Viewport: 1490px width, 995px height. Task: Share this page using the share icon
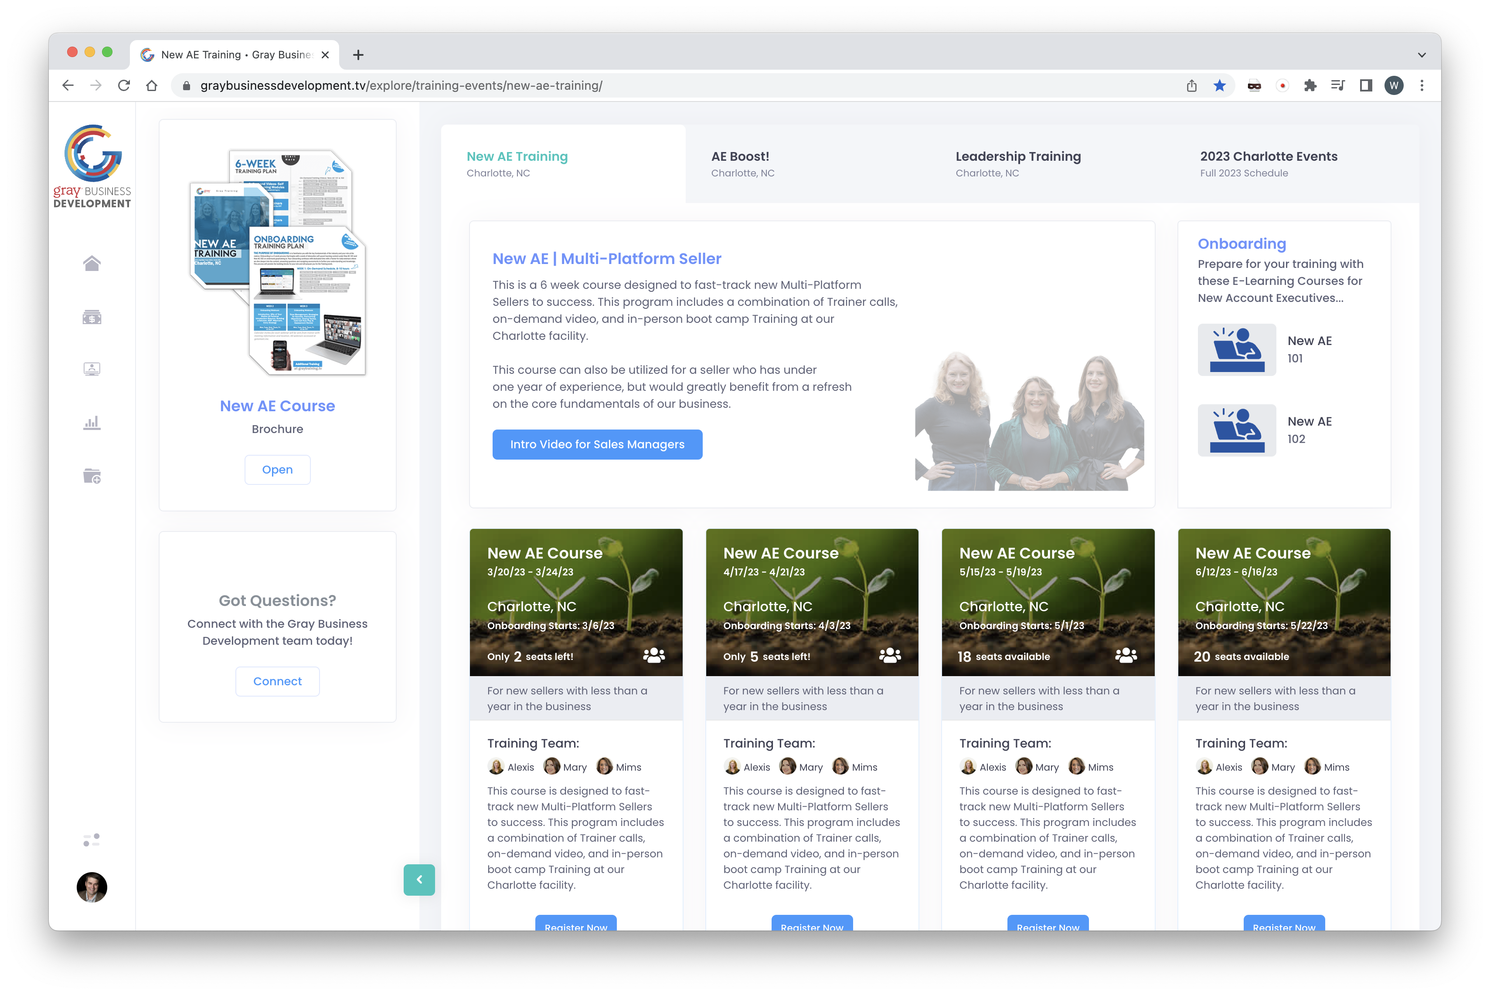click(x=1192, y=86)
